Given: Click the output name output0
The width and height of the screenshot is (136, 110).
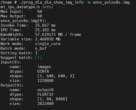Looking at the screenshot, I should [45, 90].
